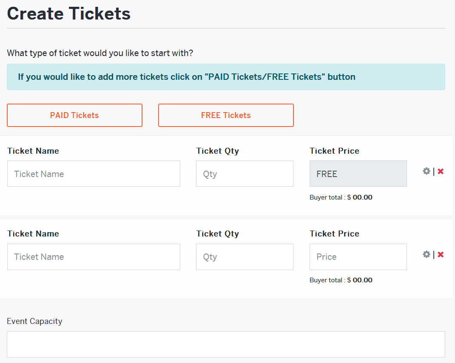Select the disabled FREE price field

click(x=358, y=174)
